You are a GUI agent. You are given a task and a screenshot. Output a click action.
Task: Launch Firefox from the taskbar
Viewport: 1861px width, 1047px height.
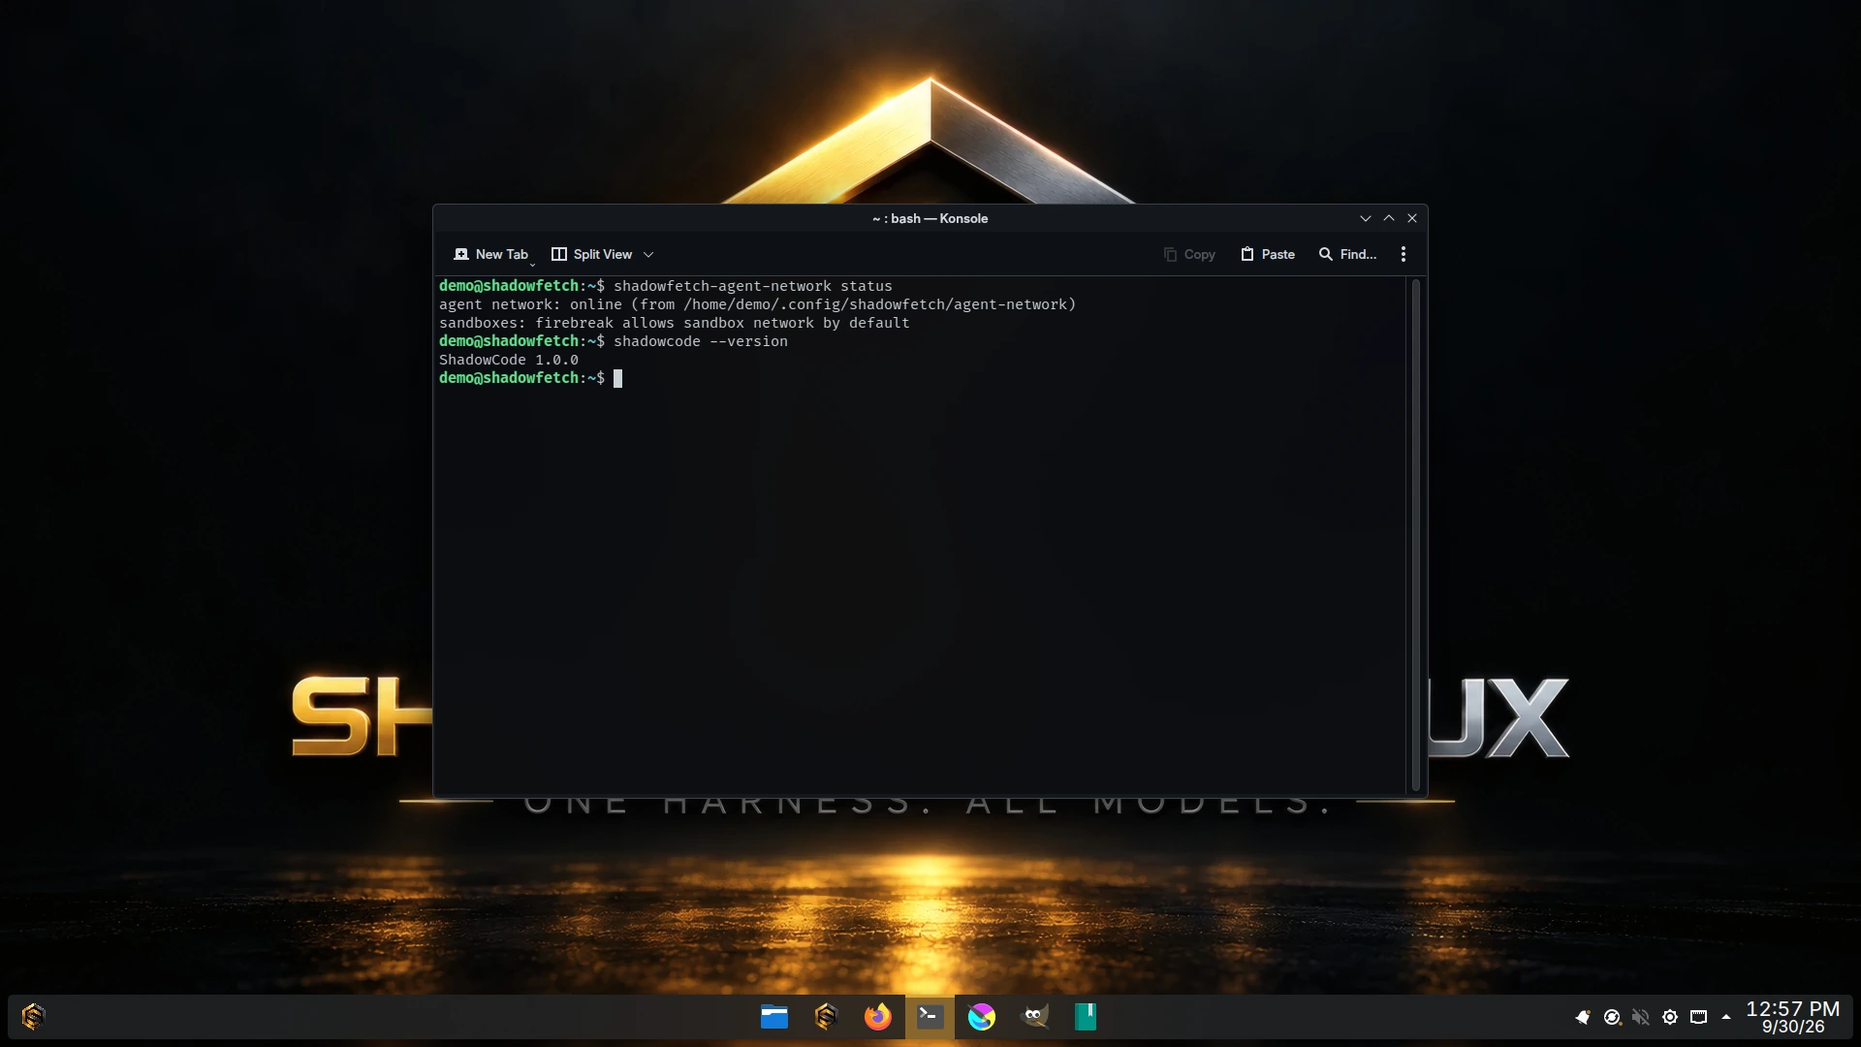[878, 1017]
